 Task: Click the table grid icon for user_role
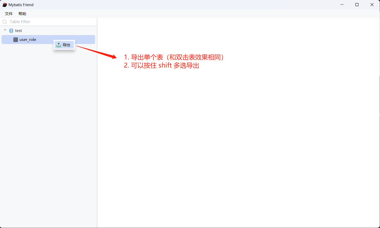pyautogui.click(x=16, y=40)
